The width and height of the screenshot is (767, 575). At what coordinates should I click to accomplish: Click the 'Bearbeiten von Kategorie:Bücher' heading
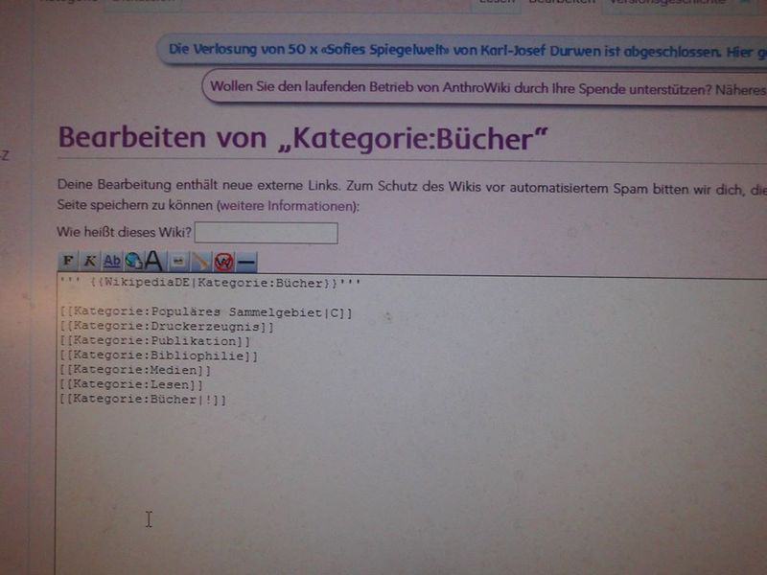303,138
